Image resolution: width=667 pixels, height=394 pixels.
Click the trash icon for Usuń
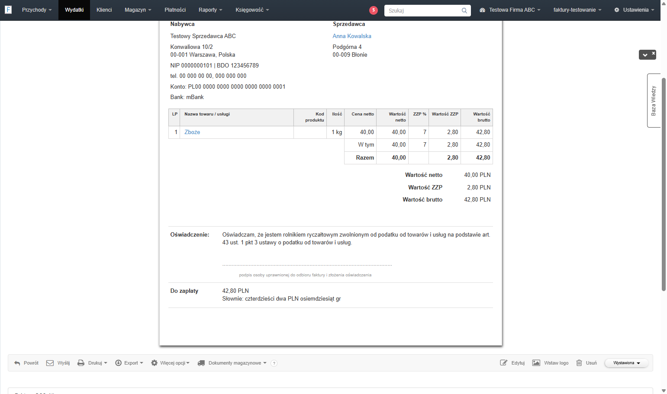579,363
